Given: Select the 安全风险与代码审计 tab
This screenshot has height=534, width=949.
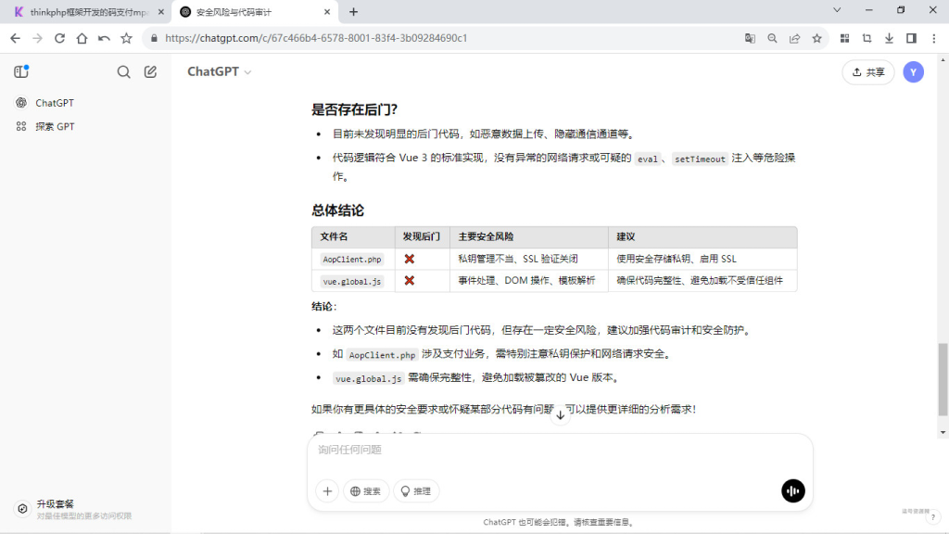Looking at the screenshot, I should tap(254, 12).
